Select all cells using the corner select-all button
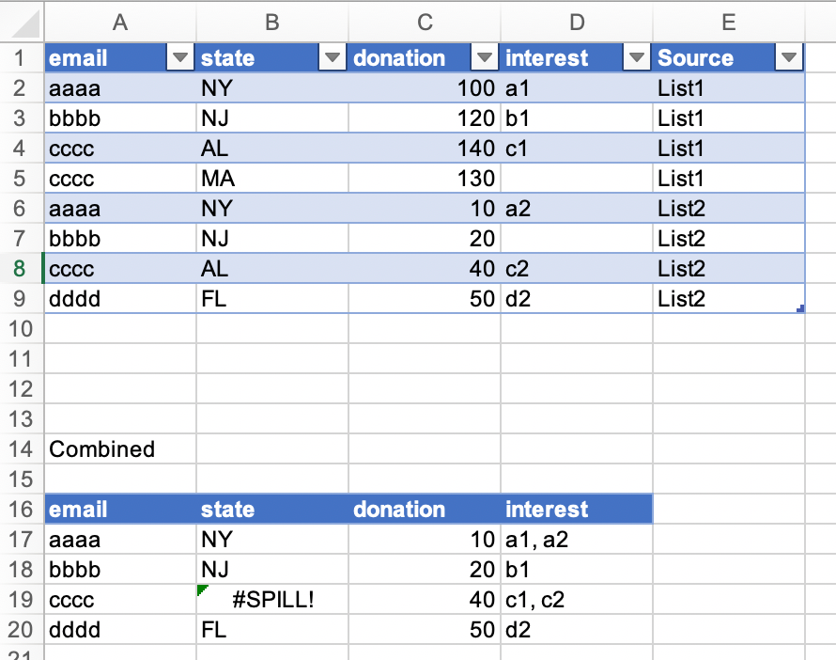Viewport: 836px width, 660px height. [21, 23]
